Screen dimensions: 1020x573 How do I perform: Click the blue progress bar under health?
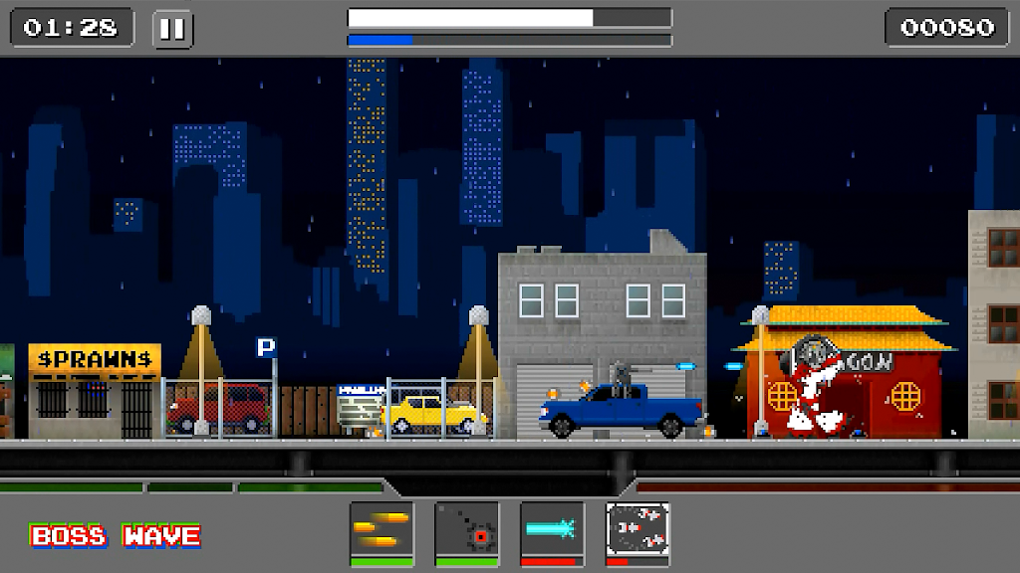pos(381,41)
